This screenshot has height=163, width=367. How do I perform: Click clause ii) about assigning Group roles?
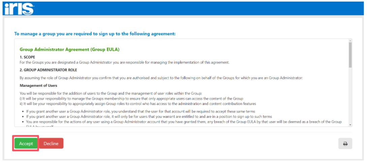[138, 104]
